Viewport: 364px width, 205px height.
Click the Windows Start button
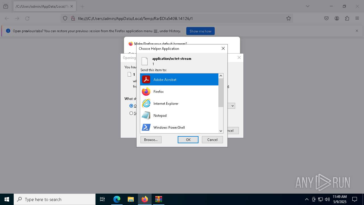(x=7, y=199)
